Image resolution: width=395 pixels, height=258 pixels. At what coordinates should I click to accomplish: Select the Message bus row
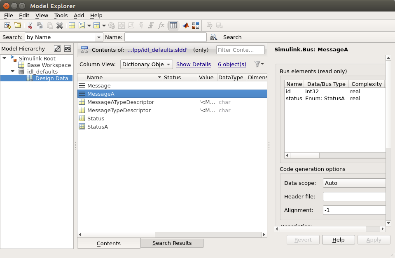(x=172, y=86)
